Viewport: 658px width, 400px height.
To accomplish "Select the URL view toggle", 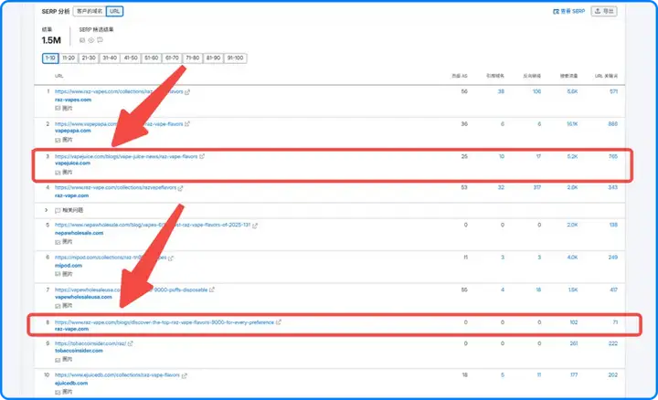I will 114,11.
